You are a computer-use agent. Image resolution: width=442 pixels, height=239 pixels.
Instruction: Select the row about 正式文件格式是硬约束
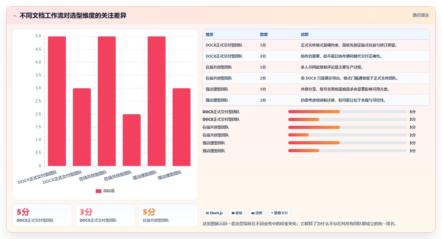[x=316, y=45]
